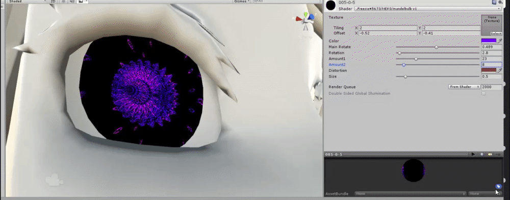Screen dimensions: 510x200
Task: Switch preview mesh shape sphere icon
Action: [482, 154]
